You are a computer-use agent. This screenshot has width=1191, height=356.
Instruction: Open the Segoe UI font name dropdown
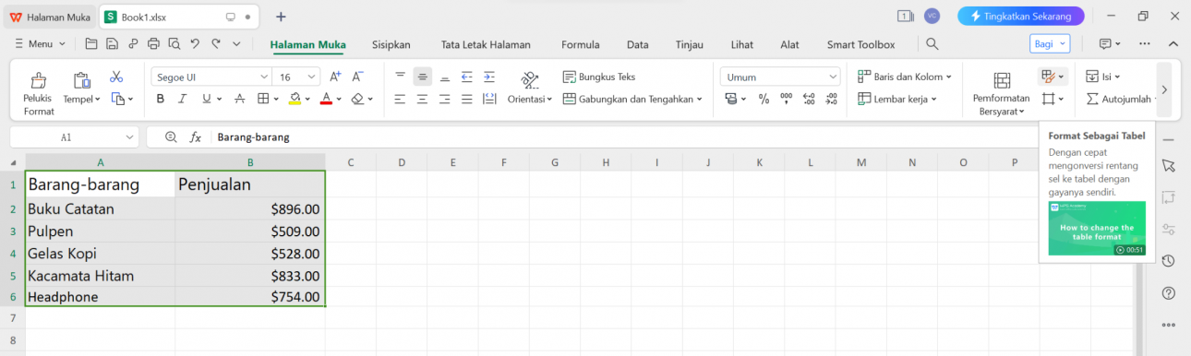click(x=264, y=77)
